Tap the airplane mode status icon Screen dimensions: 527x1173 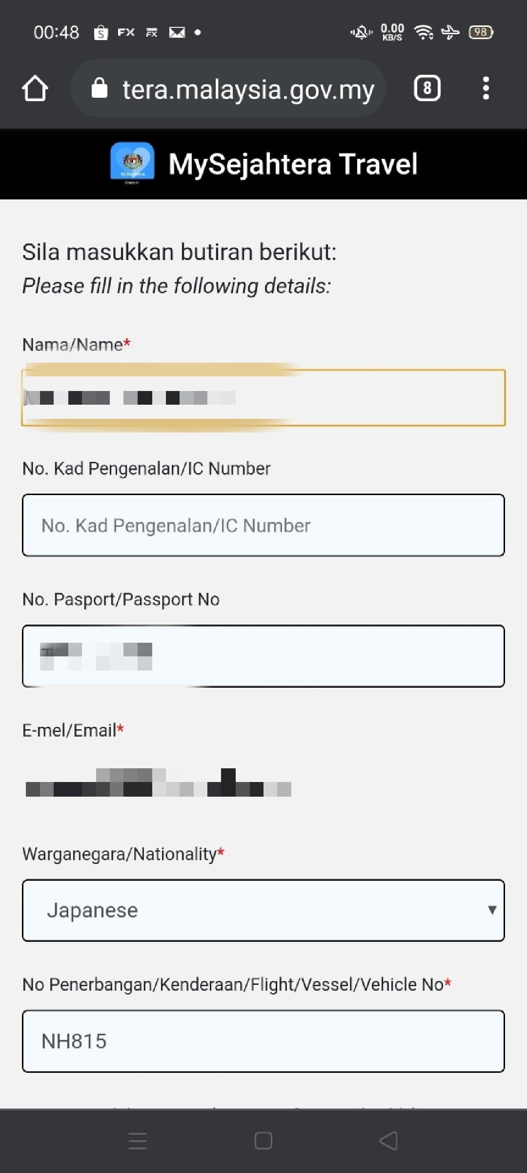[450, 32]
